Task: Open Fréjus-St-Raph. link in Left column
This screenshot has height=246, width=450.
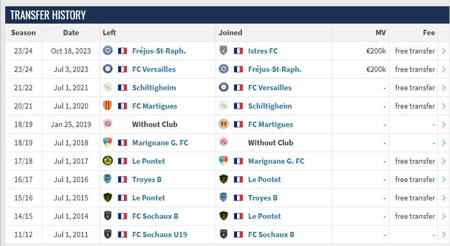Action: pyautogui.click(x=159, y=51)
